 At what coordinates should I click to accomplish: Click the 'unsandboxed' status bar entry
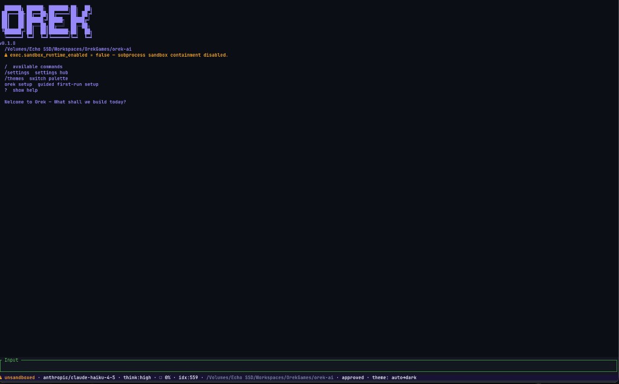click(19, 378)
